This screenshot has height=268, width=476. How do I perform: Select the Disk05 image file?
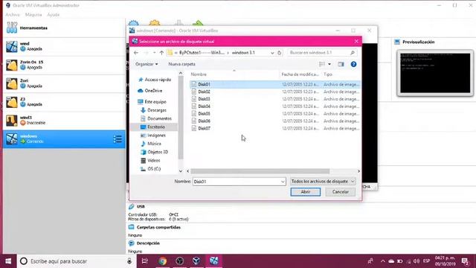pos(274,113)
